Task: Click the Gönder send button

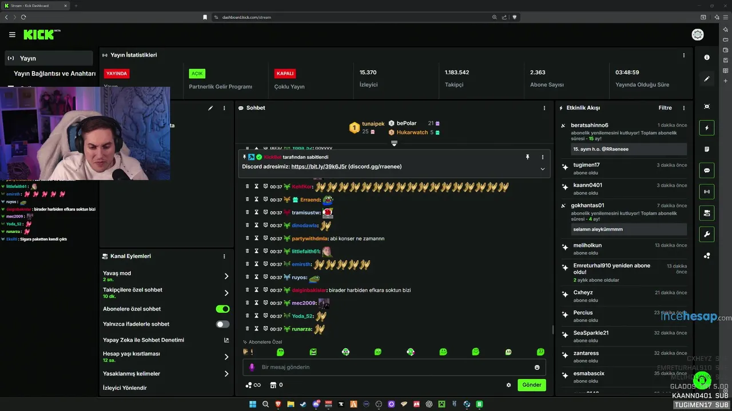Action: pos(532,385)
